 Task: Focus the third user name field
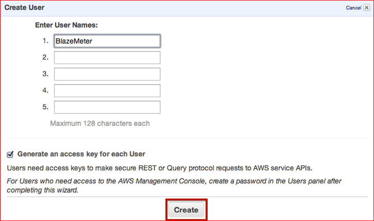(107, 74)
